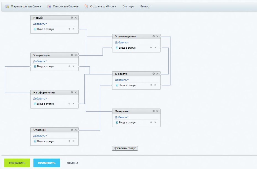Viewport: 257px width, 169px height.
Task: Choose Экспорт in the toolbar
Action: pyautogui.click(x=128, y=6)
